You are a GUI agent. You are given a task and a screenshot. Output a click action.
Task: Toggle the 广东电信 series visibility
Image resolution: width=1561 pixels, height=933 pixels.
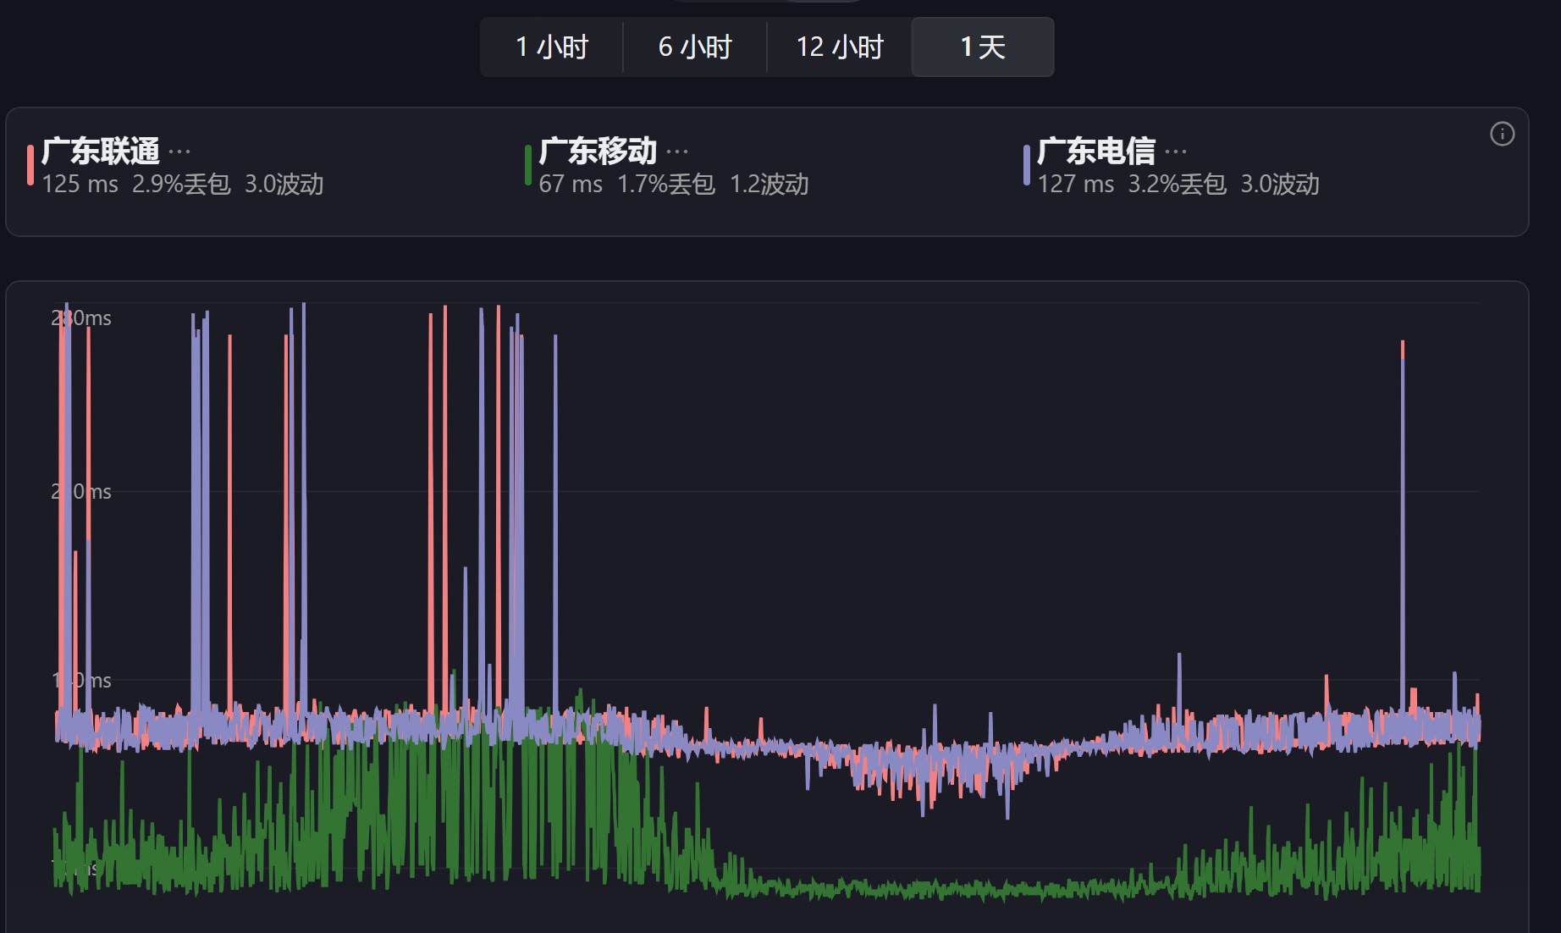pos(1095,152)
